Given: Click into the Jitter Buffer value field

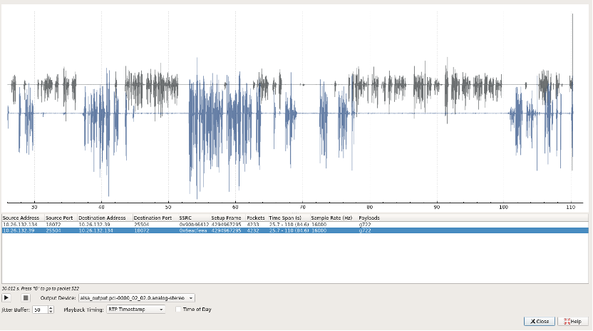Looking at the screenshot, I should tap(39, 310).
